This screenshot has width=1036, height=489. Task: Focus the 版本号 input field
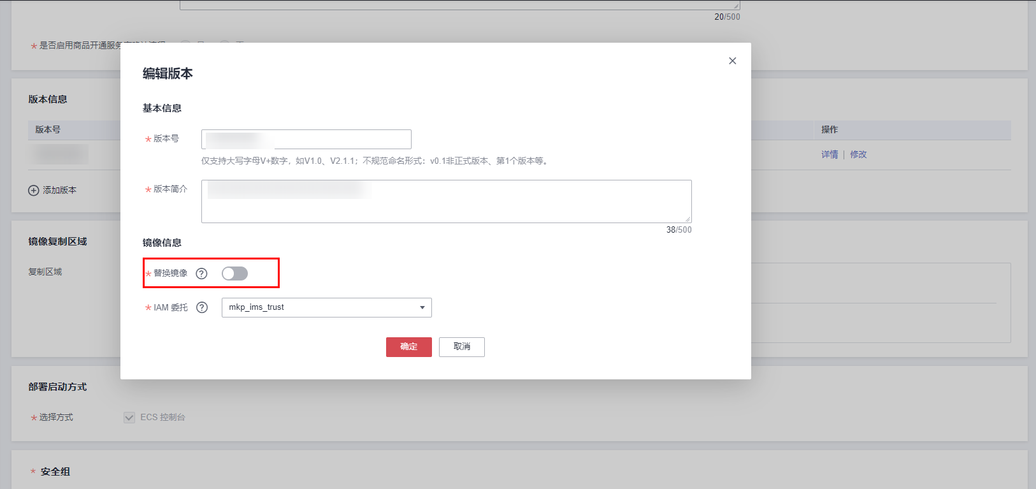[x=306, y=139]
